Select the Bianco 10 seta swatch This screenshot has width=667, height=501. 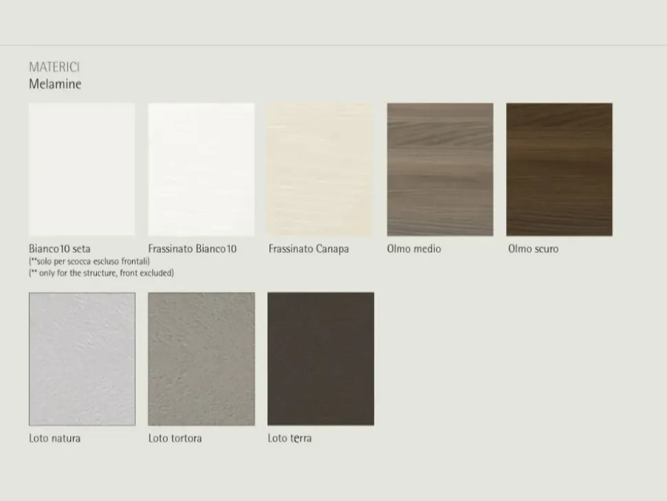point(82,170)
